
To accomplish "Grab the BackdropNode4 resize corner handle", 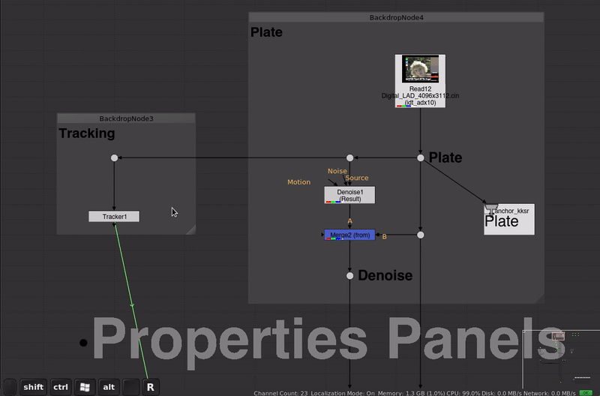I will 539,298.
